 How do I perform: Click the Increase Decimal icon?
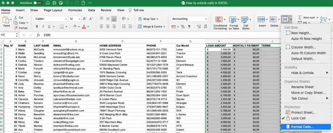pyautogui.click(x=199, y=26)
